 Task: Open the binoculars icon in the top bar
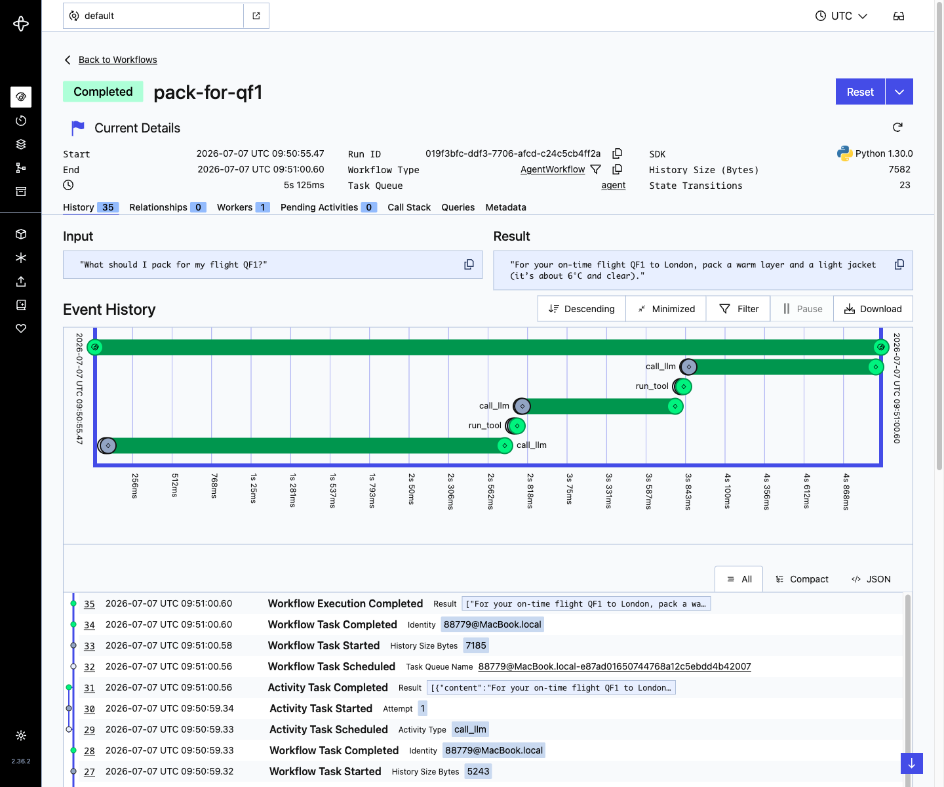coord(899,16)
